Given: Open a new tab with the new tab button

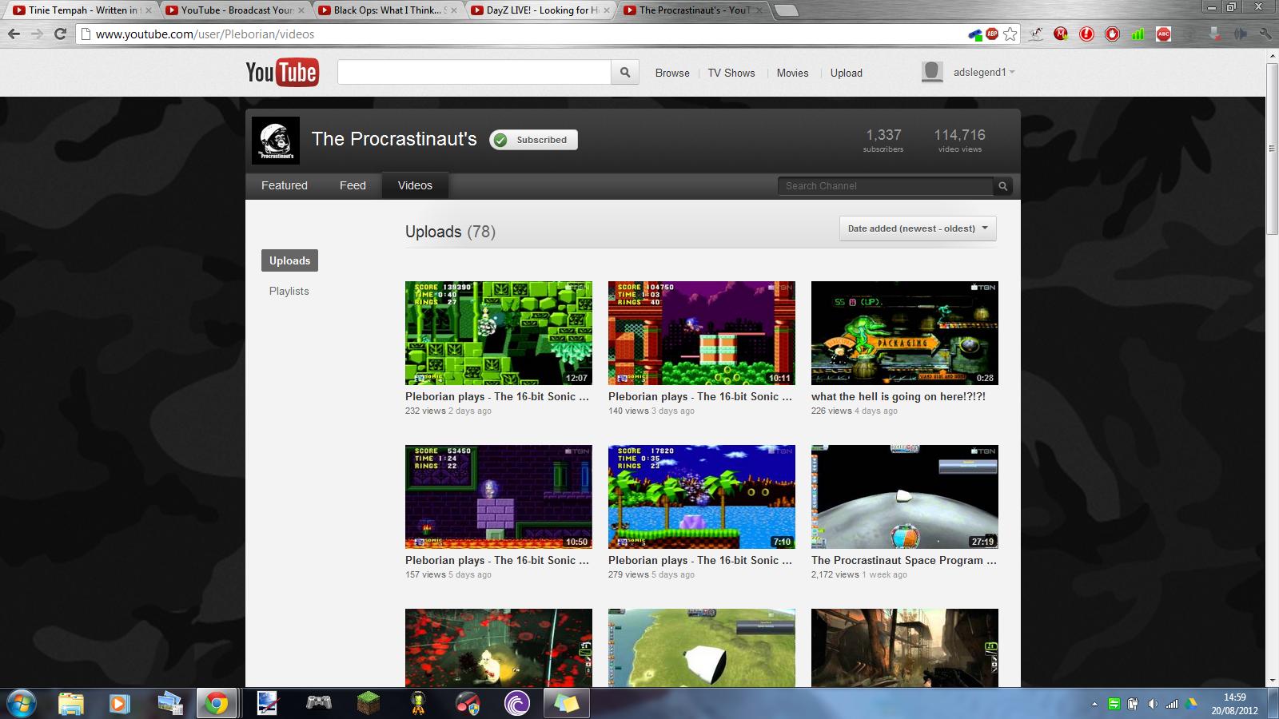Looking at the screenshot, I should (787, 10).
